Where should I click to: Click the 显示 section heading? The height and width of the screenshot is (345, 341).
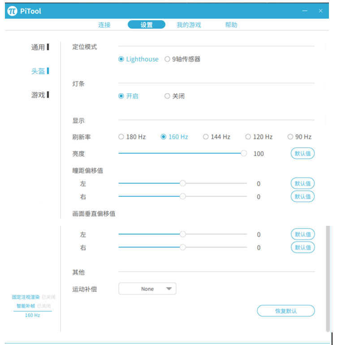tap(78, 121)
